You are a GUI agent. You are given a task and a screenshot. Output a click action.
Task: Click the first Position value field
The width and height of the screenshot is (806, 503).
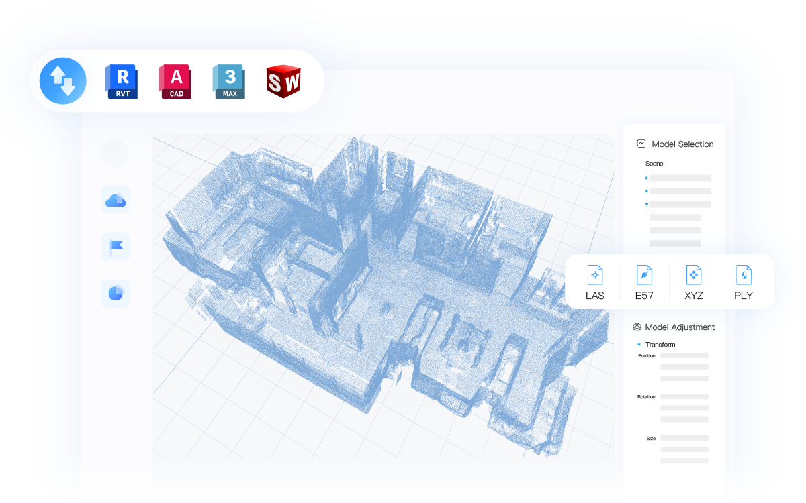(x=684, y=355)
